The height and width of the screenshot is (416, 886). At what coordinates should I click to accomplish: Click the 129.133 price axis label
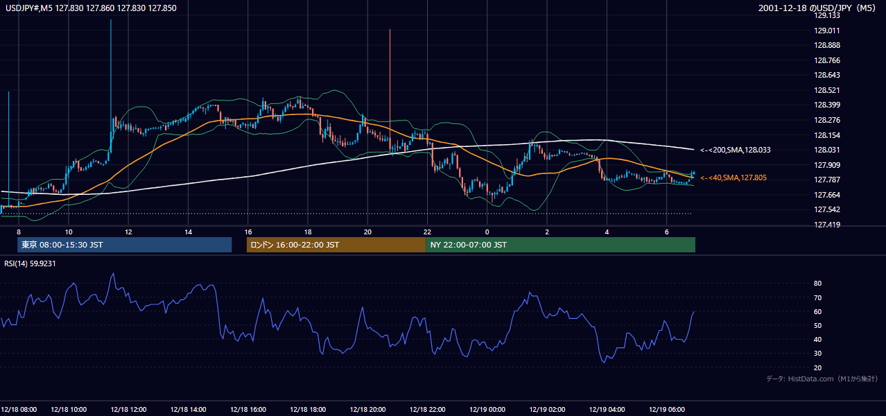point(827,15)
